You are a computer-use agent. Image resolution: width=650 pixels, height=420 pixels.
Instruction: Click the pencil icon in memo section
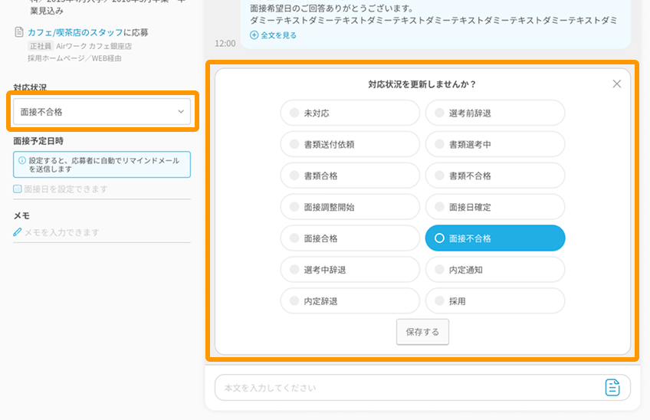(x=17, y=232)
